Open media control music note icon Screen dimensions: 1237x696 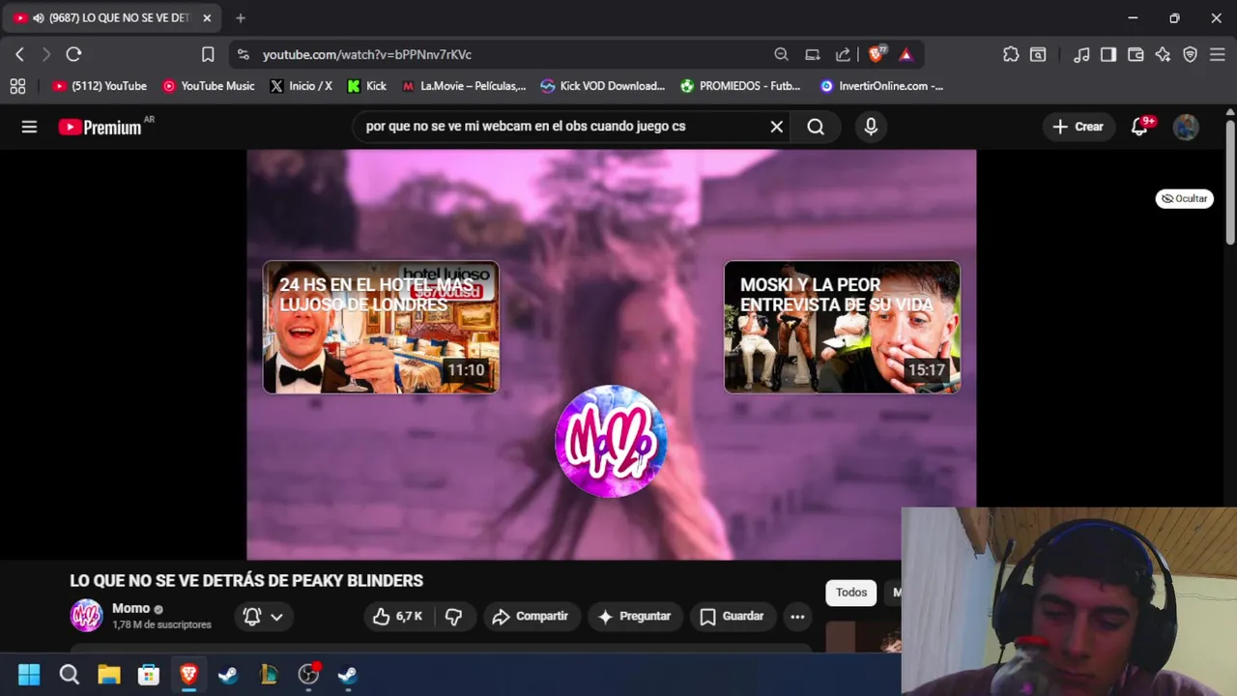click(1081, 54)
